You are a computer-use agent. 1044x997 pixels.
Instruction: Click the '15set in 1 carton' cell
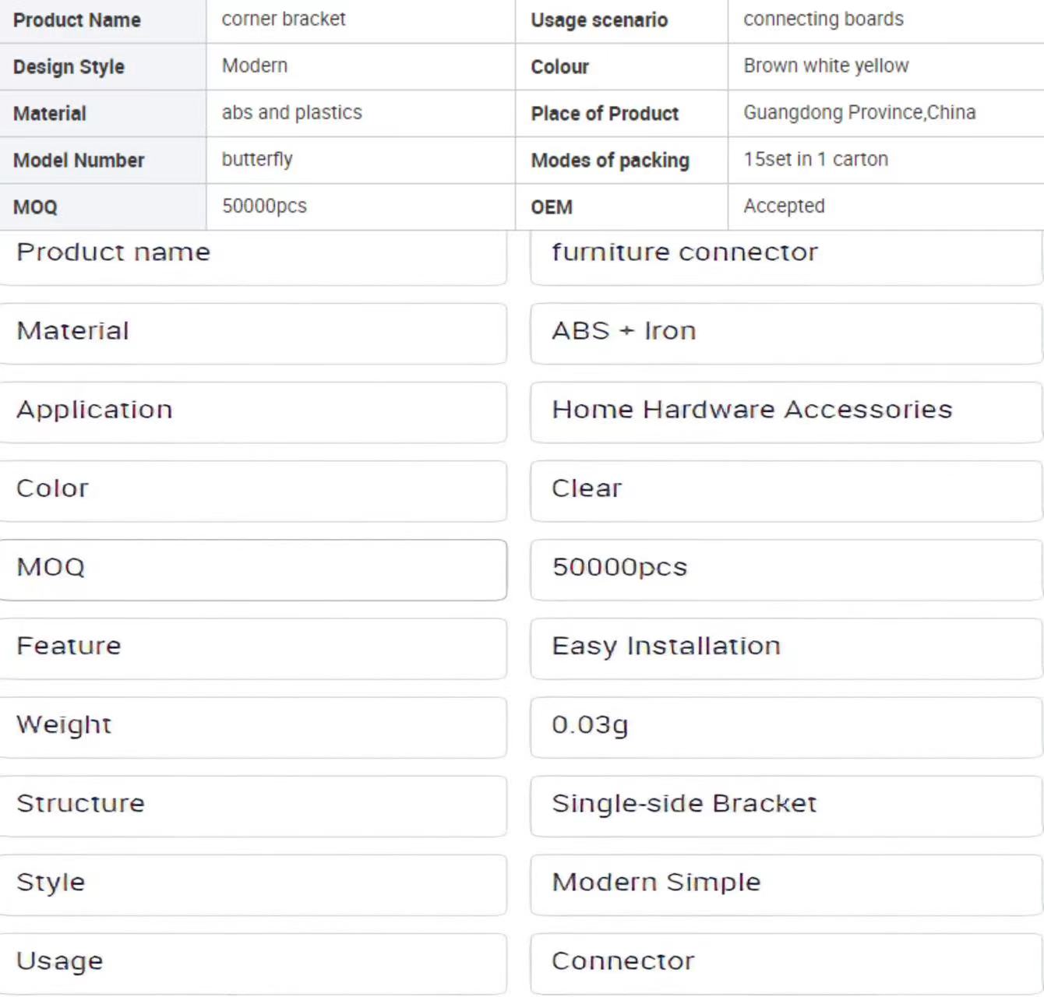click(885, 160)
